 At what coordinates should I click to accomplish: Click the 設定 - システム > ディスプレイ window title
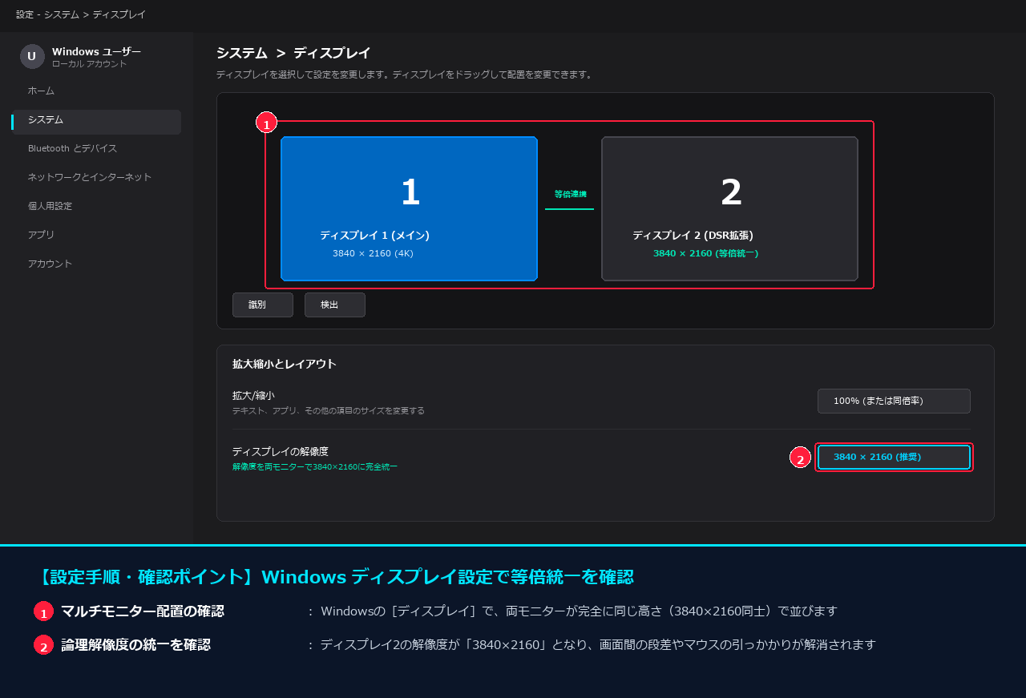click(x=81, y=14)
